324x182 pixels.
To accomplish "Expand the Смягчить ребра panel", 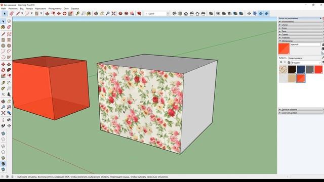I will pyautogui.click(x=301, y=113).
